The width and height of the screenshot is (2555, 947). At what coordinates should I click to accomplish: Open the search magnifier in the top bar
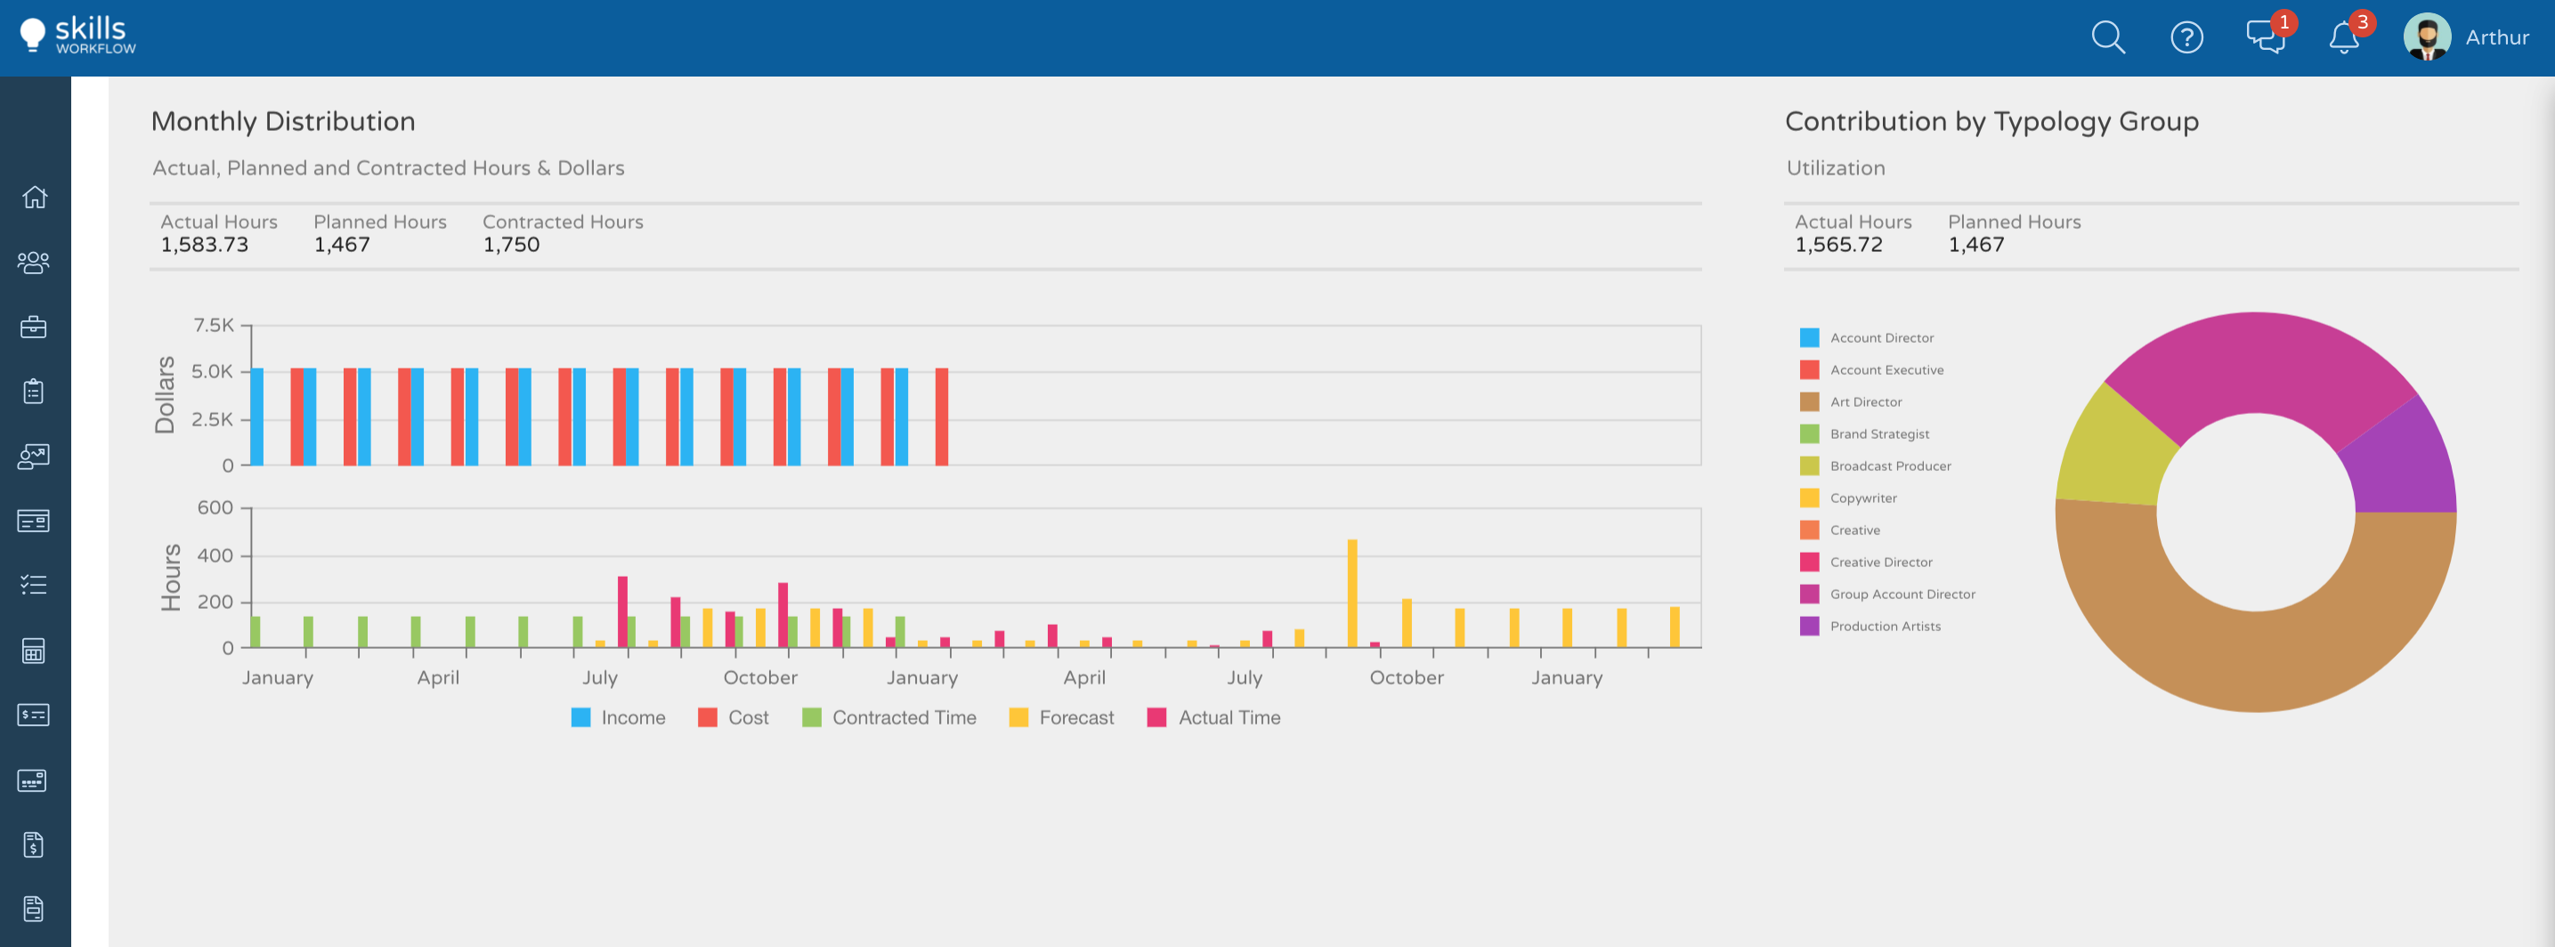pos(2108,37)
